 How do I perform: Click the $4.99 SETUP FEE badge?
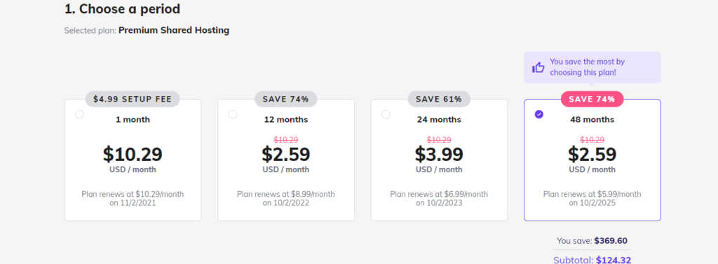click(x=133, y=99)
